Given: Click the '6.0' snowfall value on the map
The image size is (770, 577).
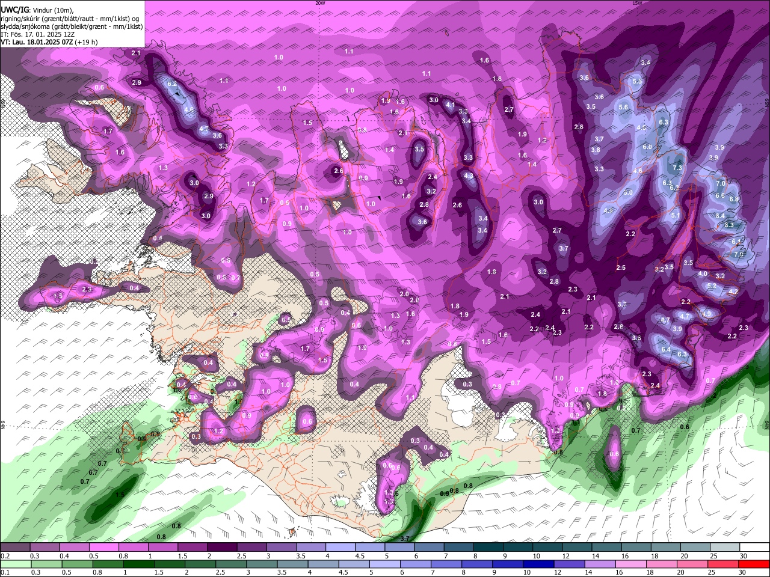Looking at the screenshot, I should tap(647, 147).
